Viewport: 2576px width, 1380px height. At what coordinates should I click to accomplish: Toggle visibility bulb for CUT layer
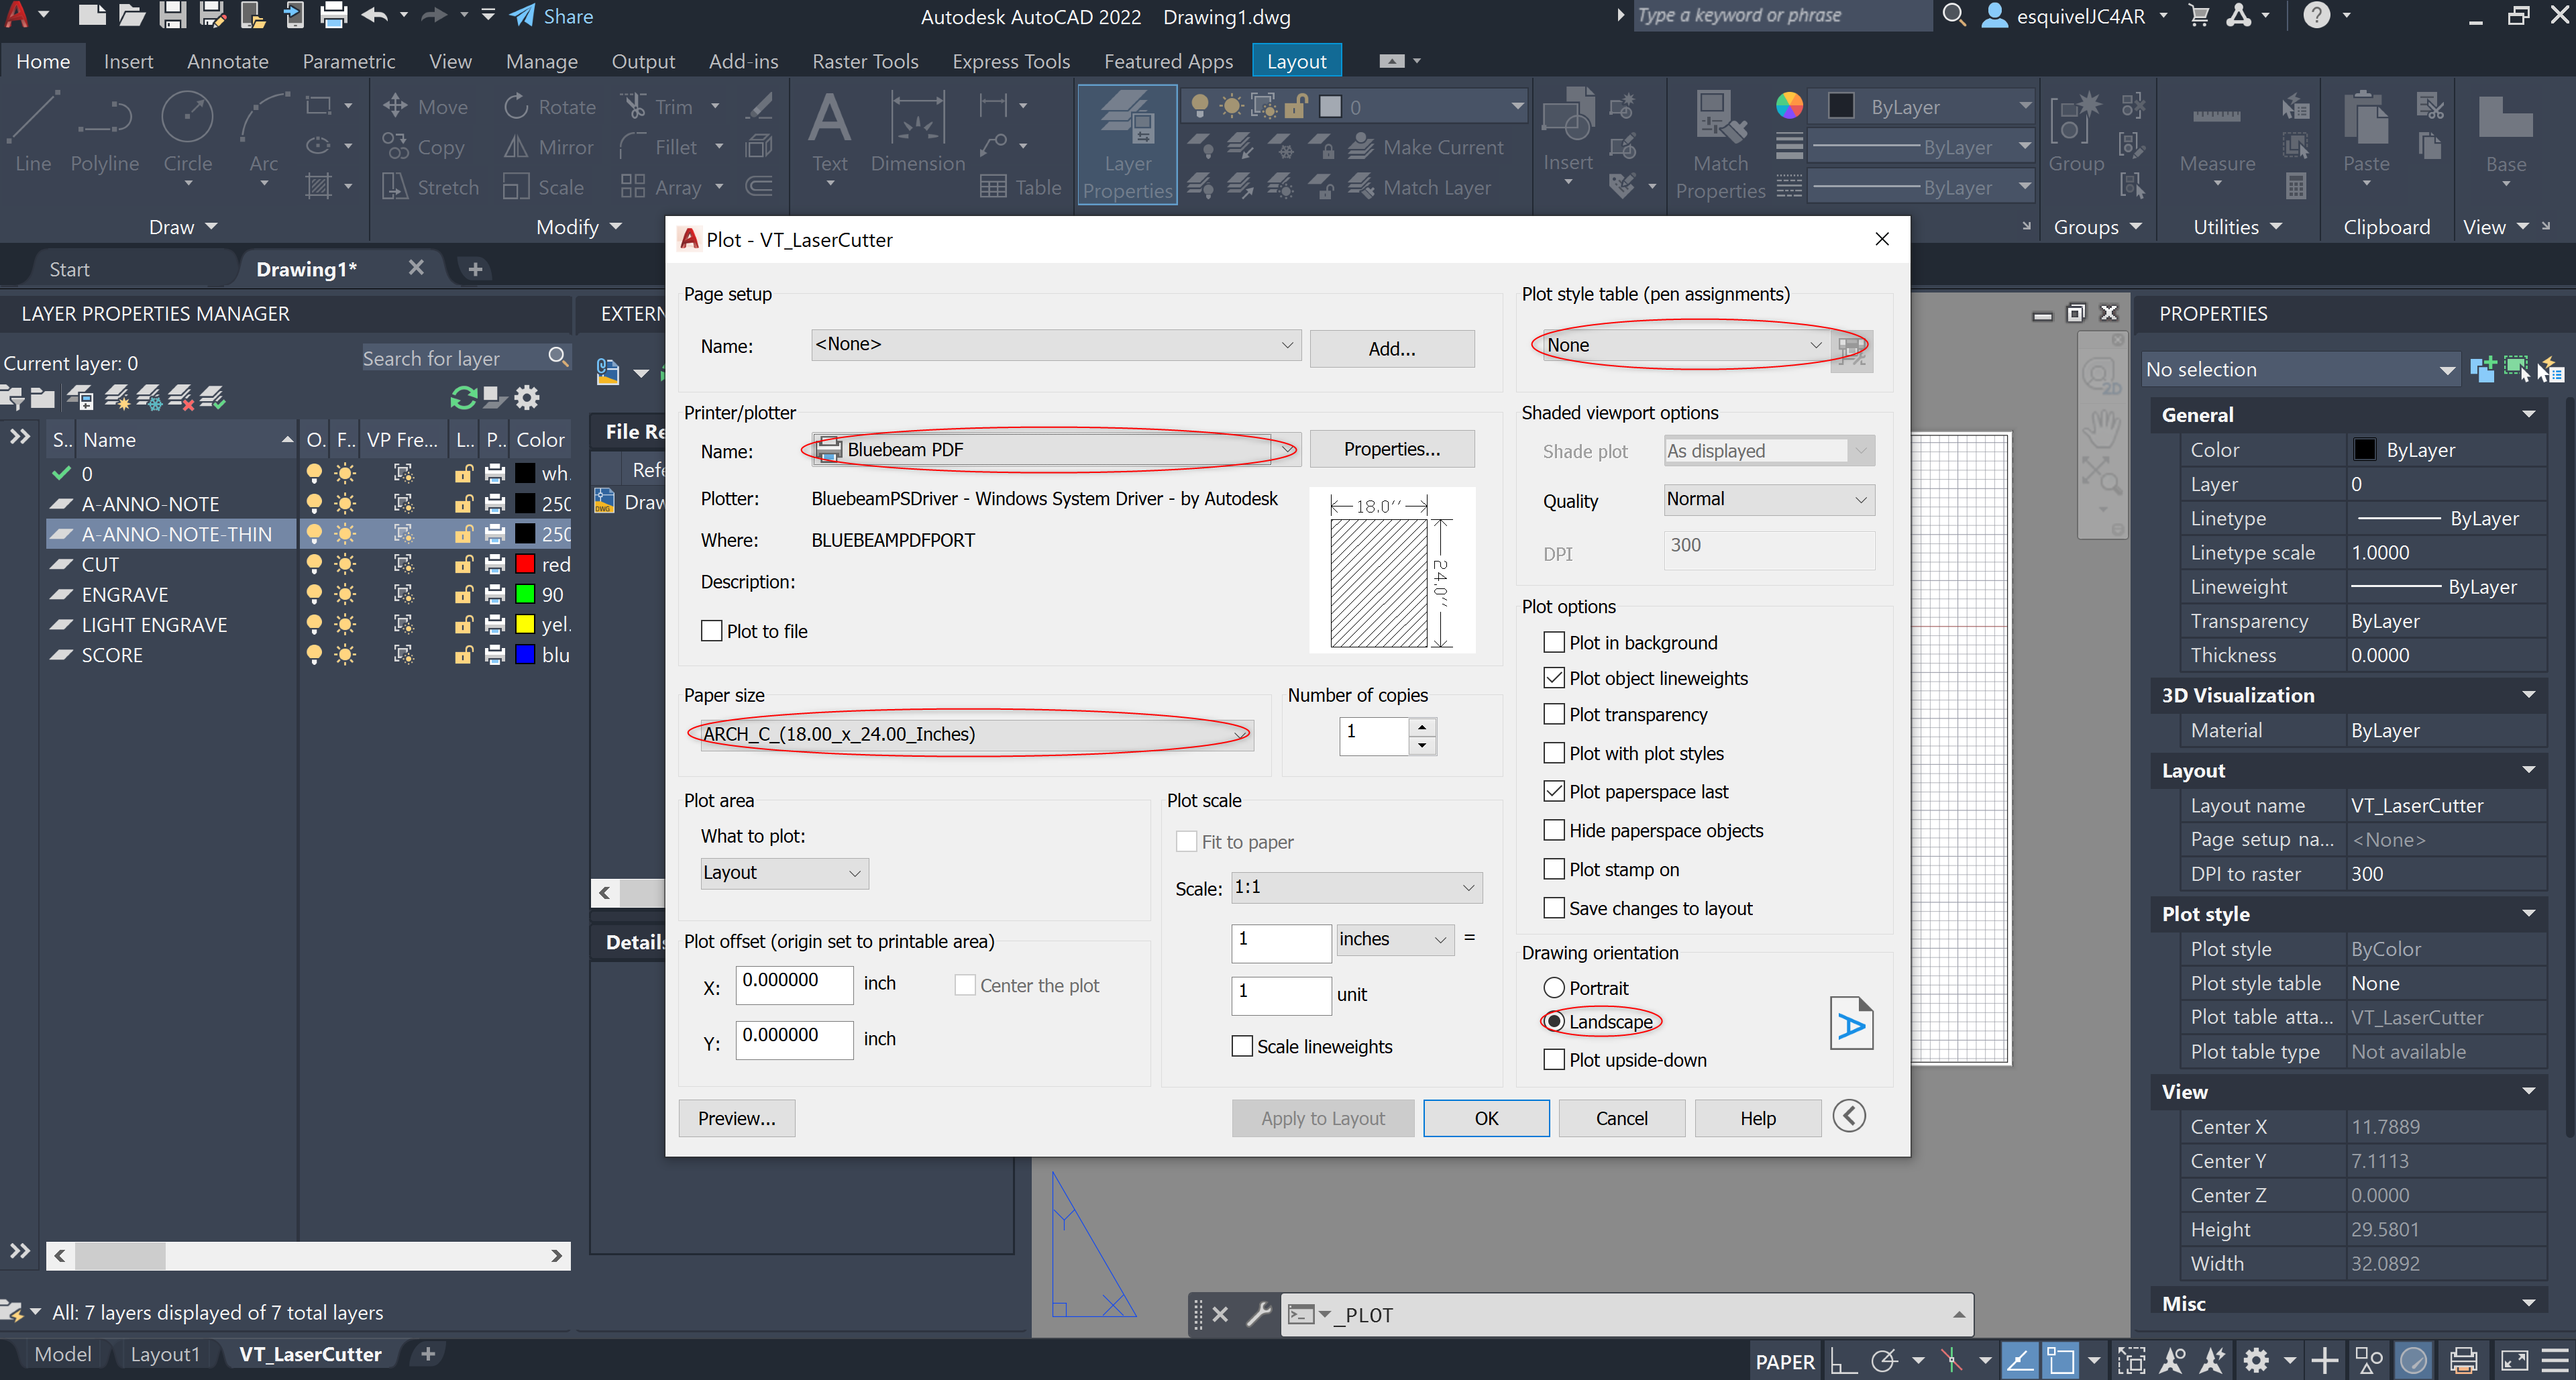[314, 564]
